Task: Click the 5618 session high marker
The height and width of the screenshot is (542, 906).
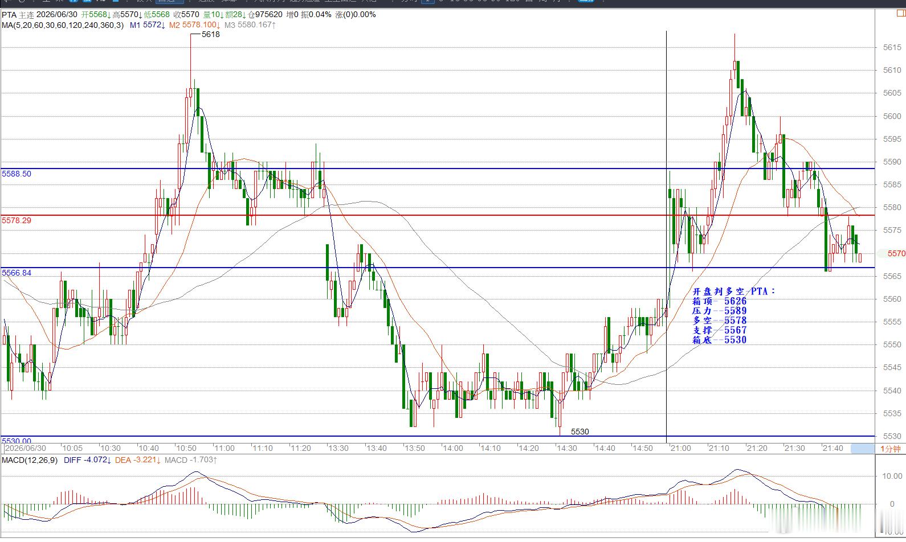Action: (x=211, y=34)
